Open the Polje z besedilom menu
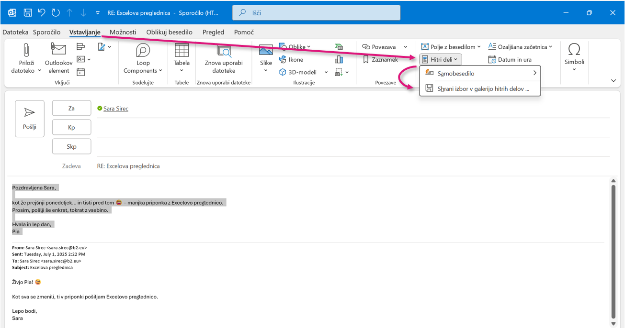 click(451, 47)
